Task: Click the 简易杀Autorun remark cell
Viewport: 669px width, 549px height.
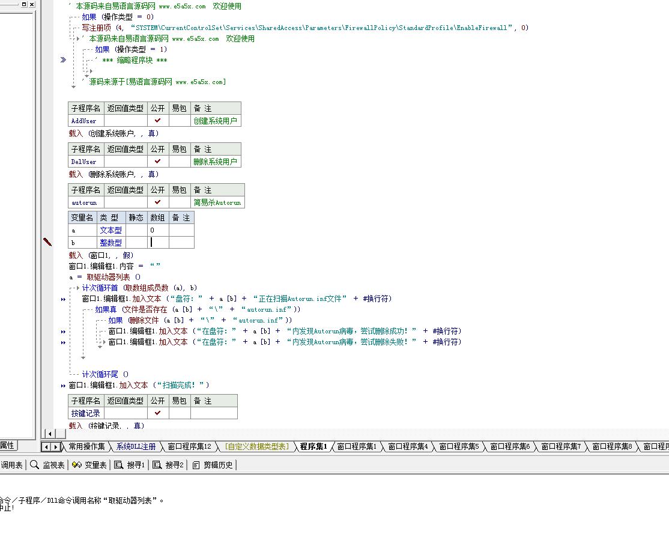Action: [x=217, y=202]
